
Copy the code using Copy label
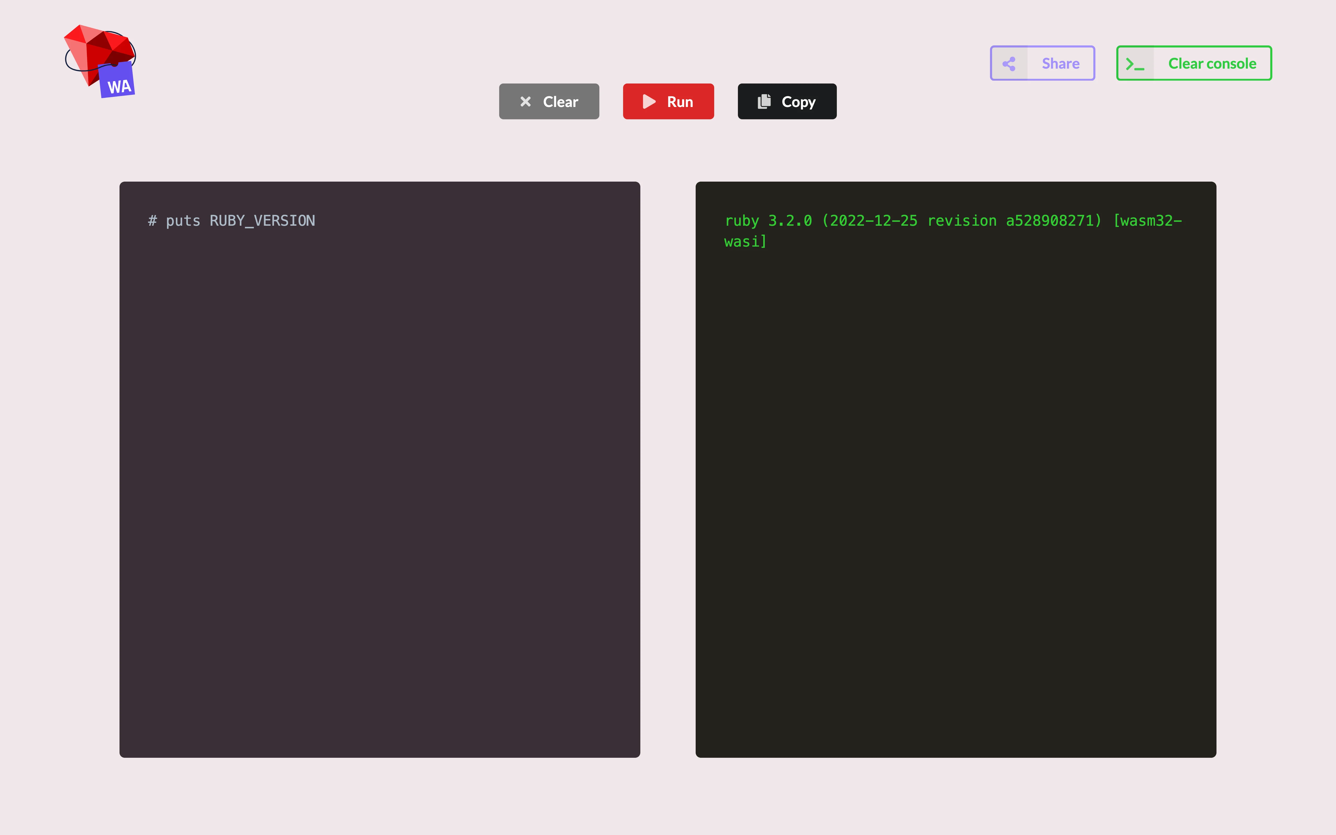tap(798, 102)
